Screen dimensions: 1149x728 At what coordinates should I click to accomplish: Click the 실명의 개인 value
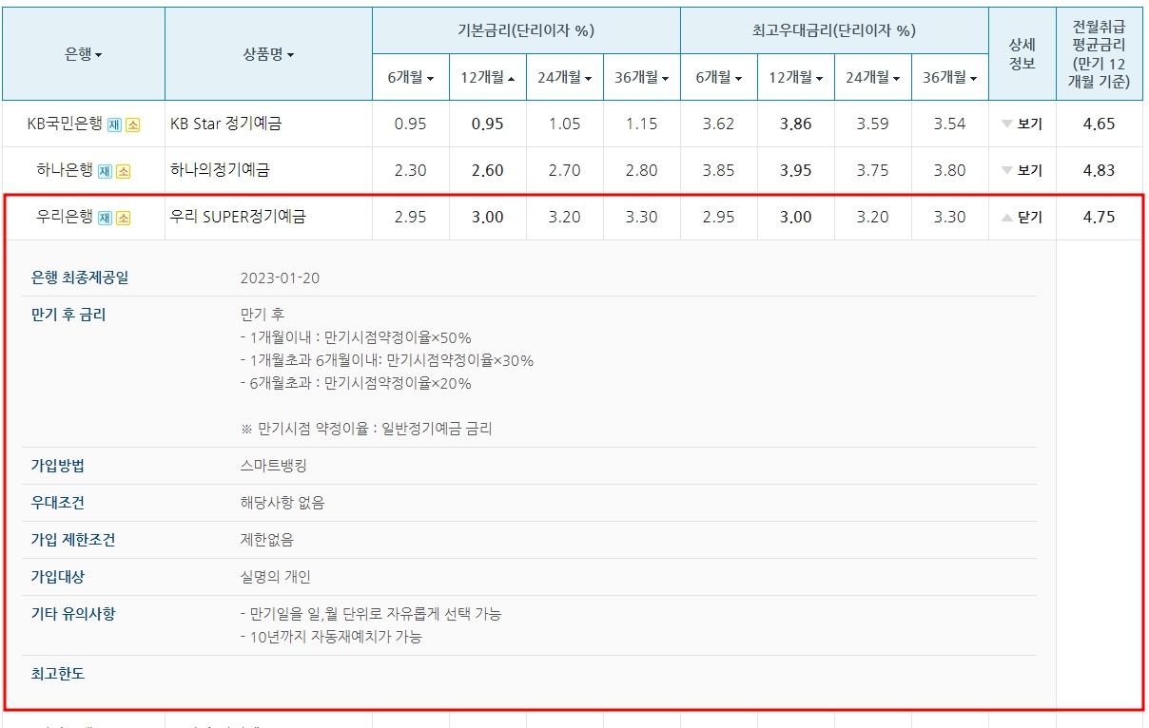276,578
